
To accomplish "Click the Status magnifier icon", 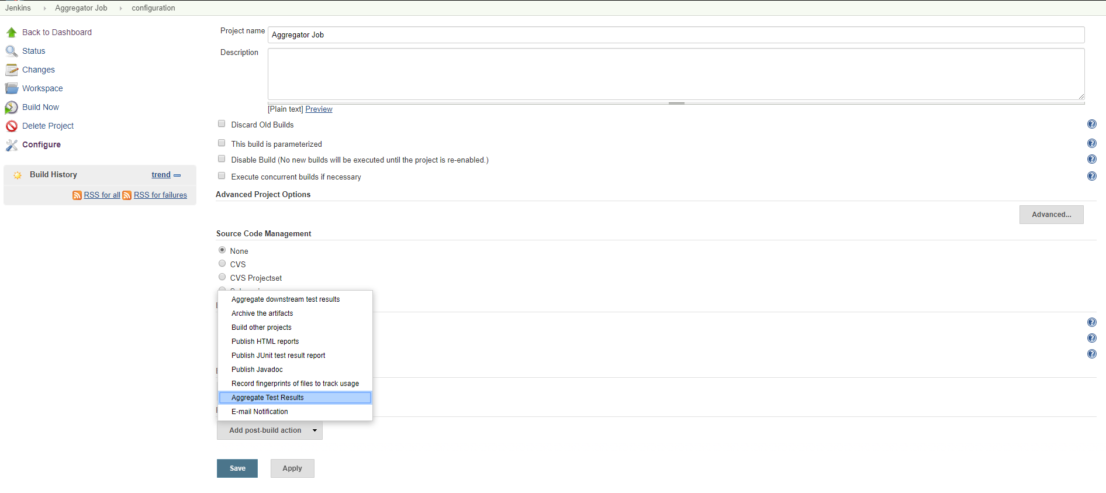I will point(12,51).
